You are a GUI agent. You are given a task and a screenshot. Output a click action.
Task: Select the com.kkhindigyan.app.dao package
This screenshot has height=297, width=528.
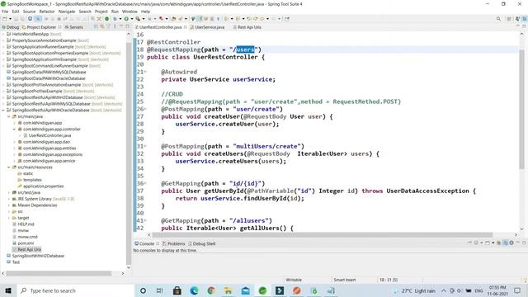(46, 142)
